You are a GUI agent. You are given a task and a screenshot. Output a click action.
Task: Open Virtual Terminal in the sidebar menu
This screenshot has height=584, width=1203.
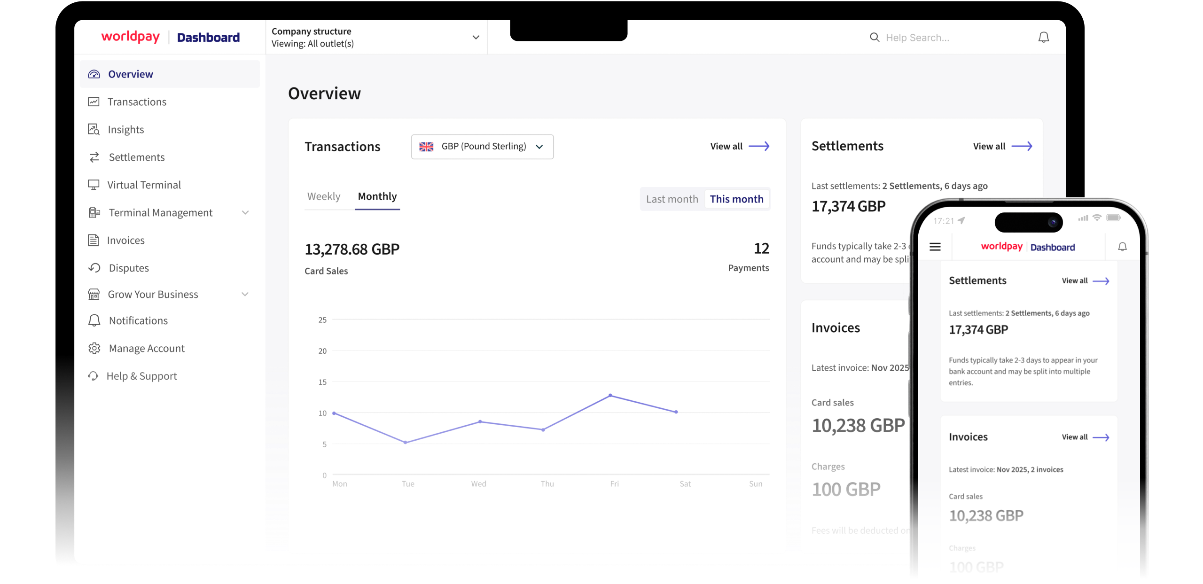170,185
